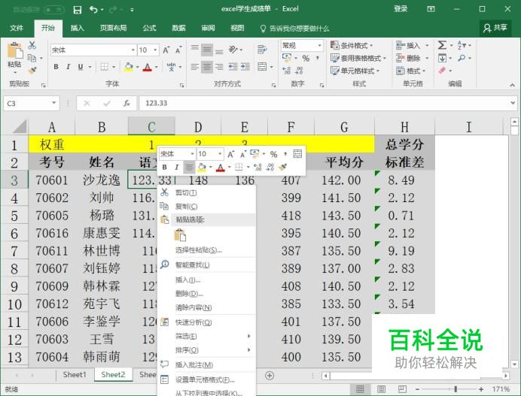Toggle Italic in the ribbon font group
The height and width of the screenshot is (396, 521).
pos(68,67)
